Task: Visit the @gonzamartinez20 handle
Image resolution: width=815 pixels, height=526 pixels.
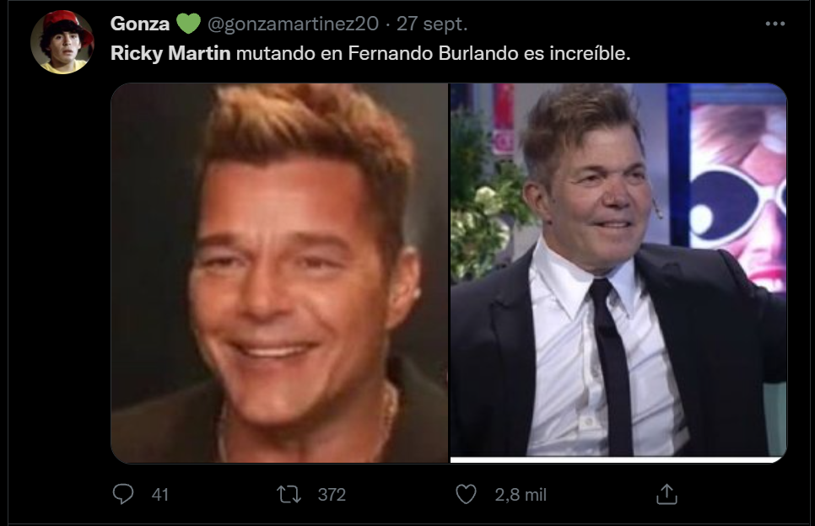Action: coord(293,24)
